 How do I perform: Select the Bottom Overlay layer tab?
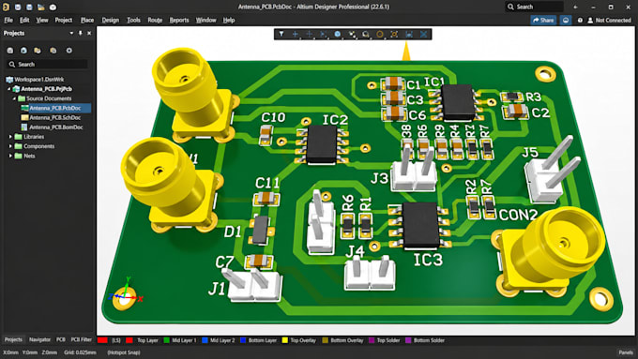tap(346, 340)
